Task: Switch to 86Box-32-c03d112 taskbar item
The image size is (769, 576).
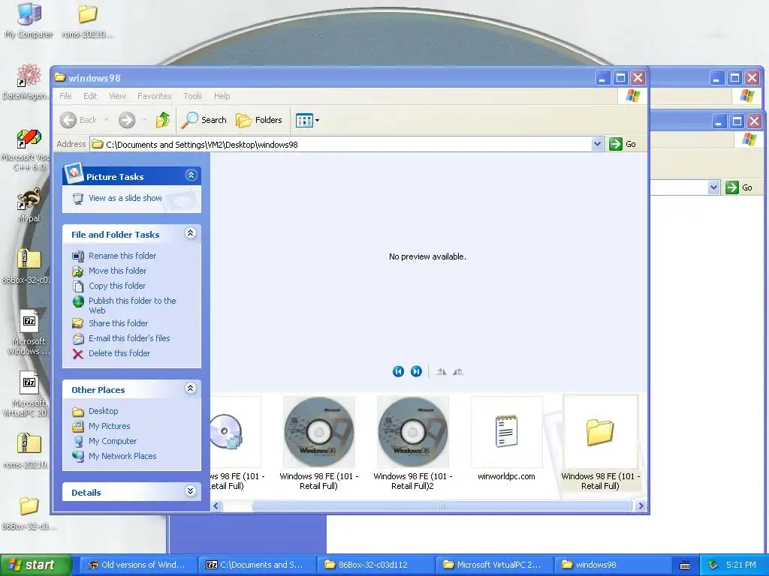Action: (375, 565)
